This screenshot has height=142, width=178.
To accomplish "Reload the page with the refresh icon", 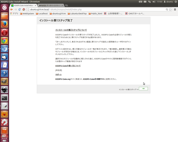I will click(x=20, y=10).
